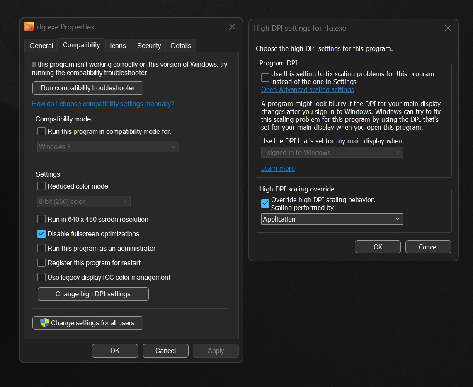473x387 pixels.
Task: Switch to the Details tab
Action: coord(181,46)
